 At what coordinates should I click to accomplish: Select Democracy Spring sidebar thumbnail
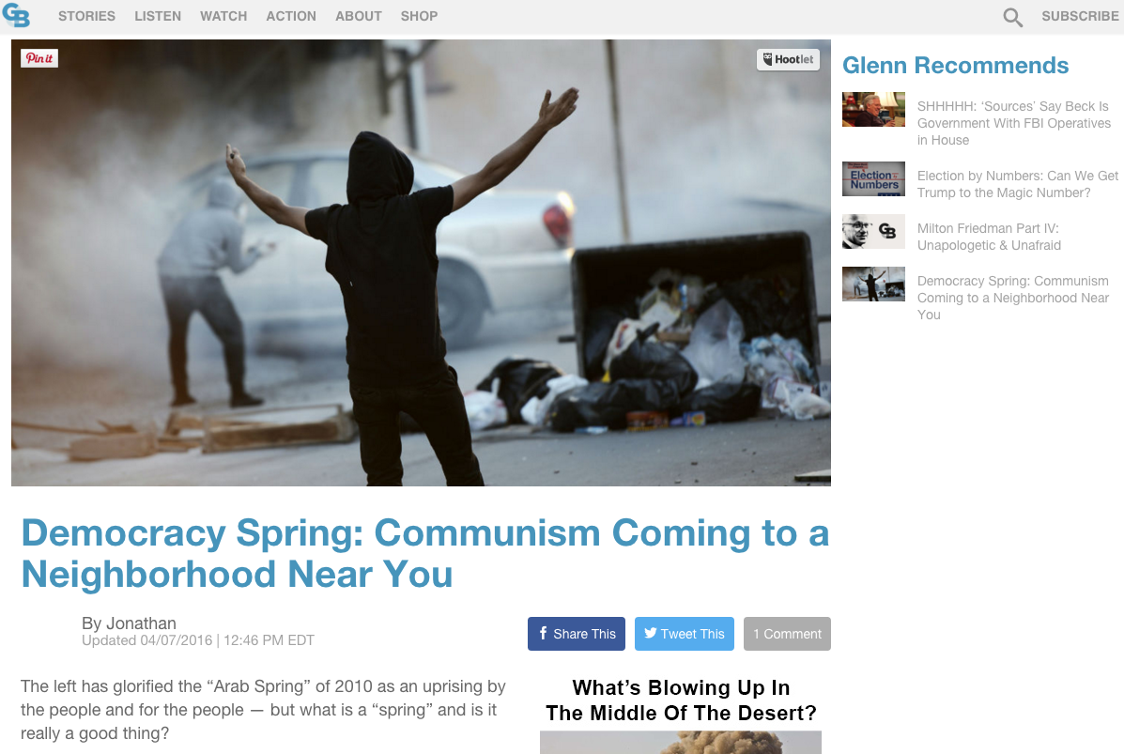click(x=873, y=284)
